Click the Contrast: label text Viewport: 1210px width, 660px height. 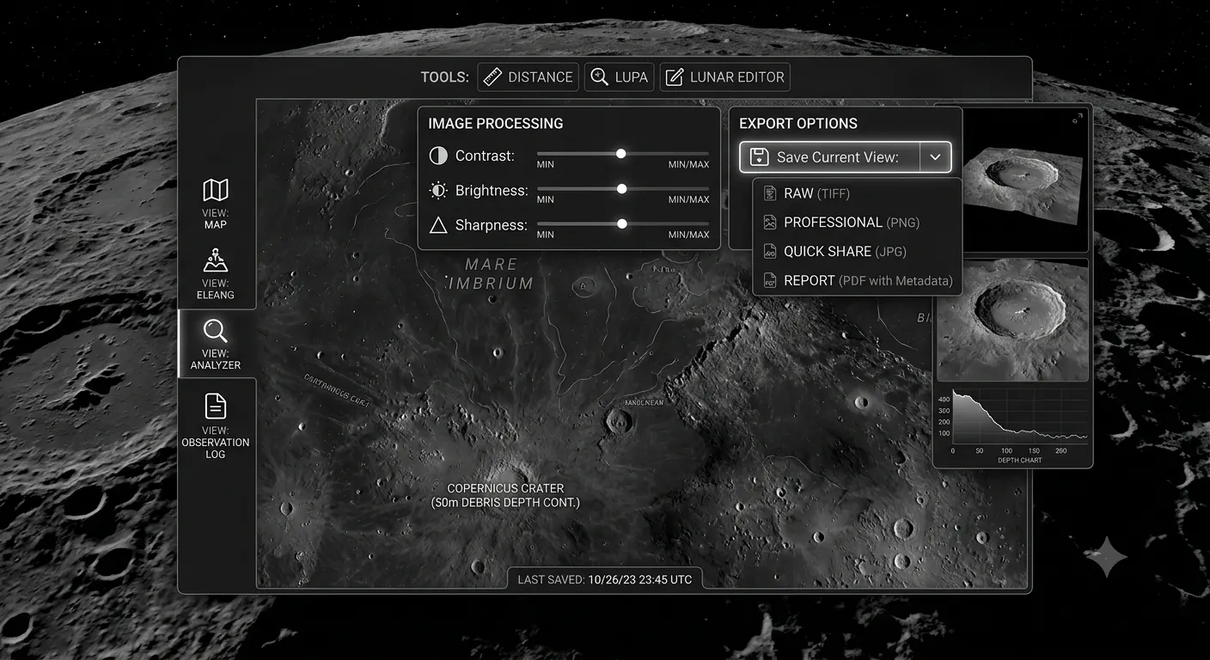(x=485, y=156)
